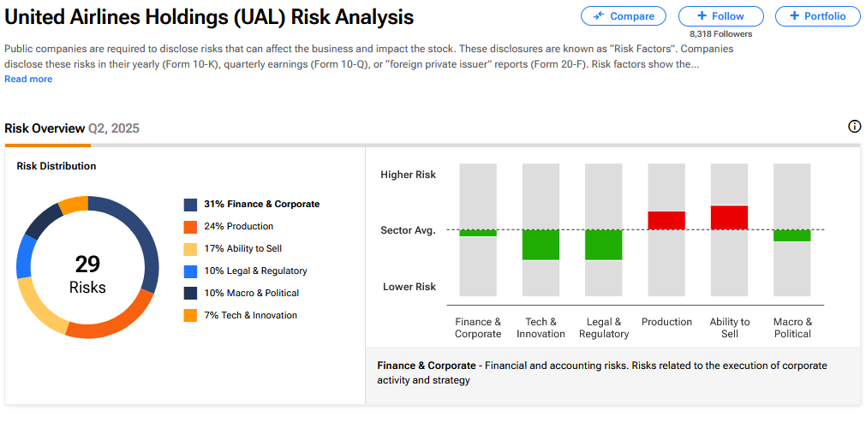Click the red Production risk bar
The image size is (866, 440).
(666, 220)
